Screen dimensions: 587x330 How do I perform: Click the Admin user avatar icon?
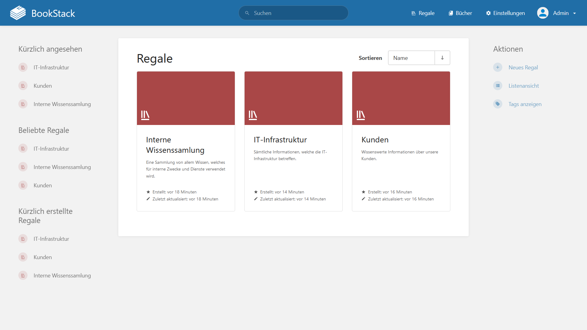[543, 13]
